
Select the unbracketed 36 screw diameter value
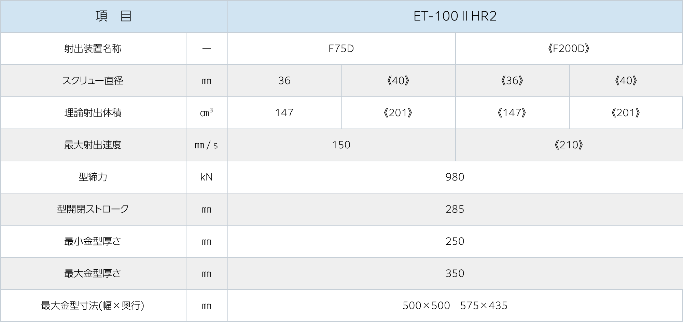pos(284,81)
